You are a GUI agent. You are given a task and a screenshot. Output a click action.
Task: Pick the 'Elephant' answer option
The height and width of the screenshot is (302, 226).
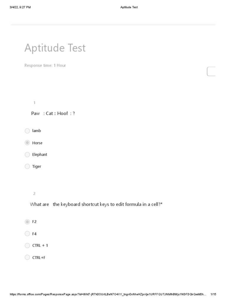pyautogui.click(x=27, y=155)
